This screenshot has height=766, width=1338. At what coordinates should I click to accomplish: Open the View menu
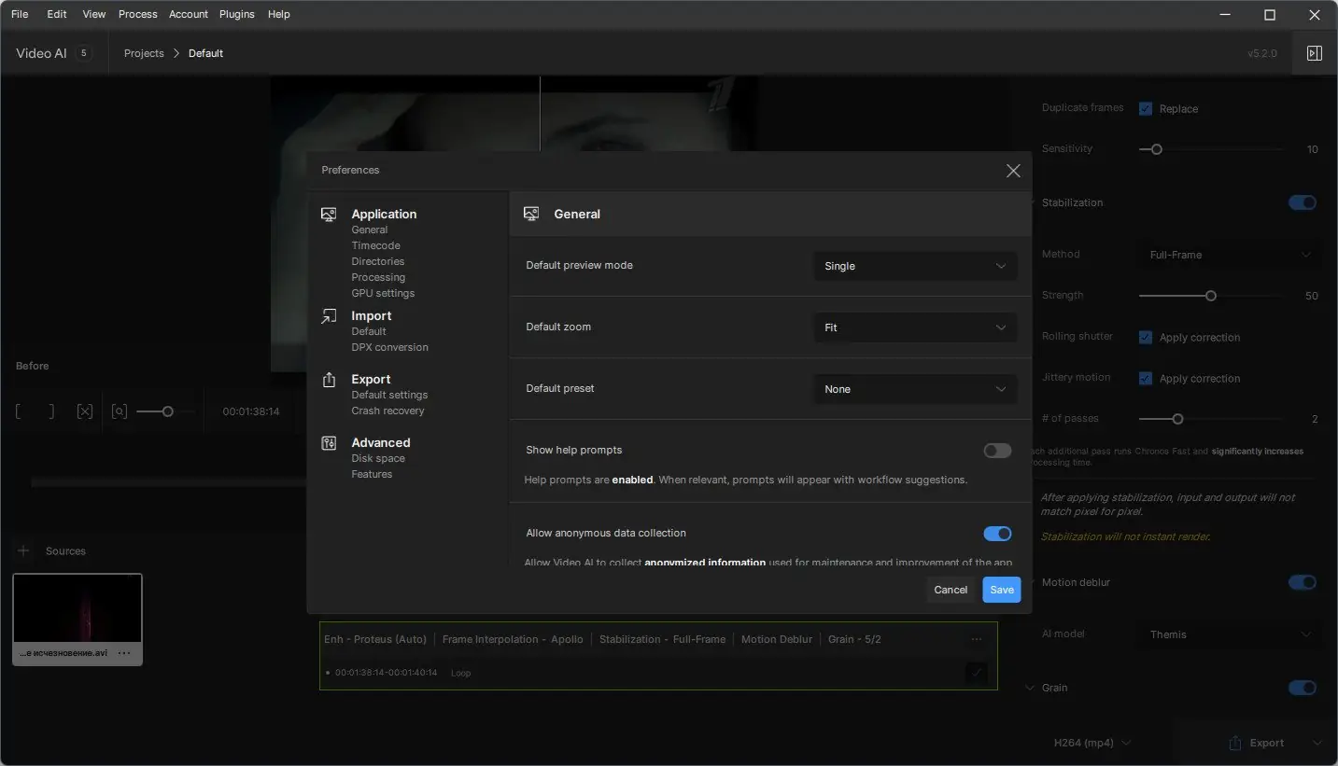tap(94, 14)
